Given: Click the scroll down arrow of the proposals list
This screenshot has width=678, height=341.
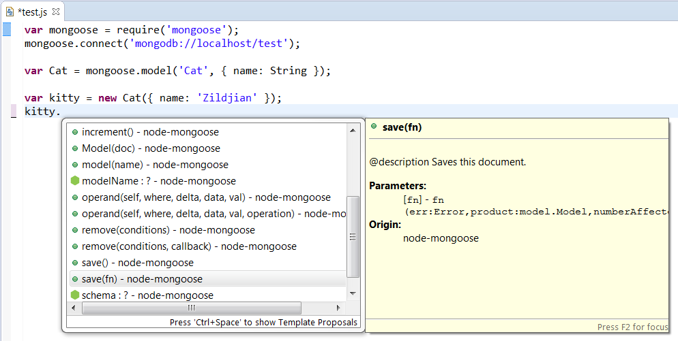Looking at the screenshot, I should point(353,293).
